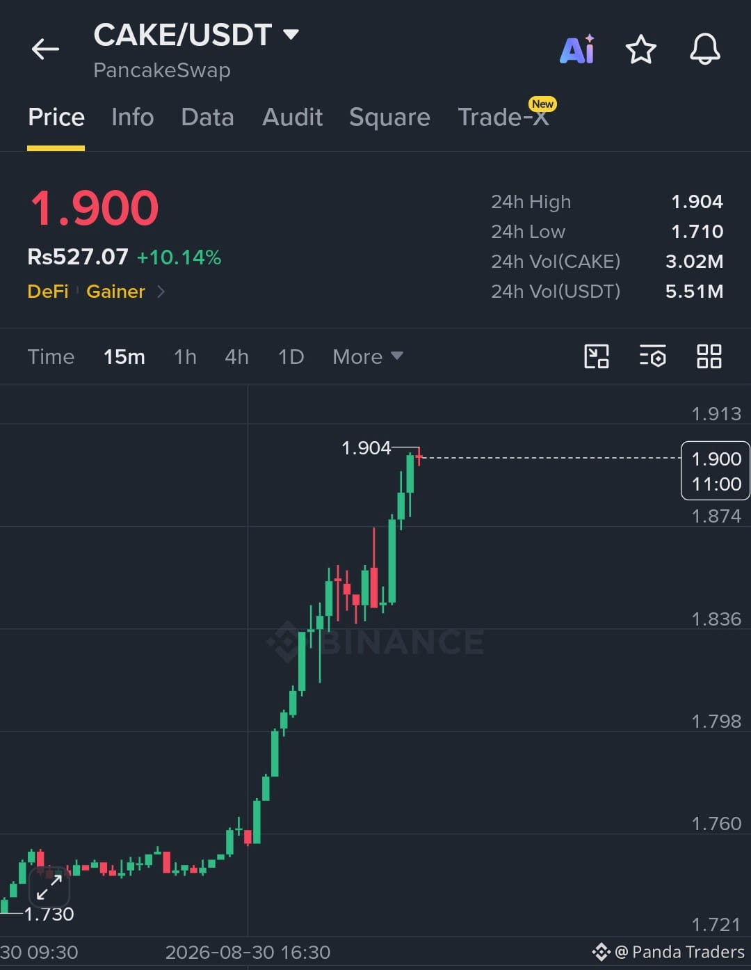This screenshot has height=970, width=751.
Task: Open chart indicator settings icon
Action: coord(652,356)
